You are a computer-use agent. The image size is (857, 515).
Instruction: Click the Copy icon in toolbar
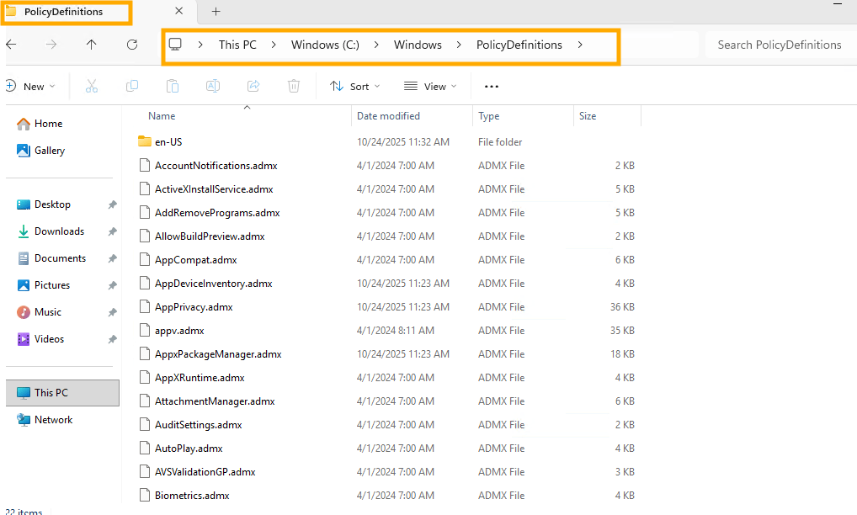coord(132,86)
